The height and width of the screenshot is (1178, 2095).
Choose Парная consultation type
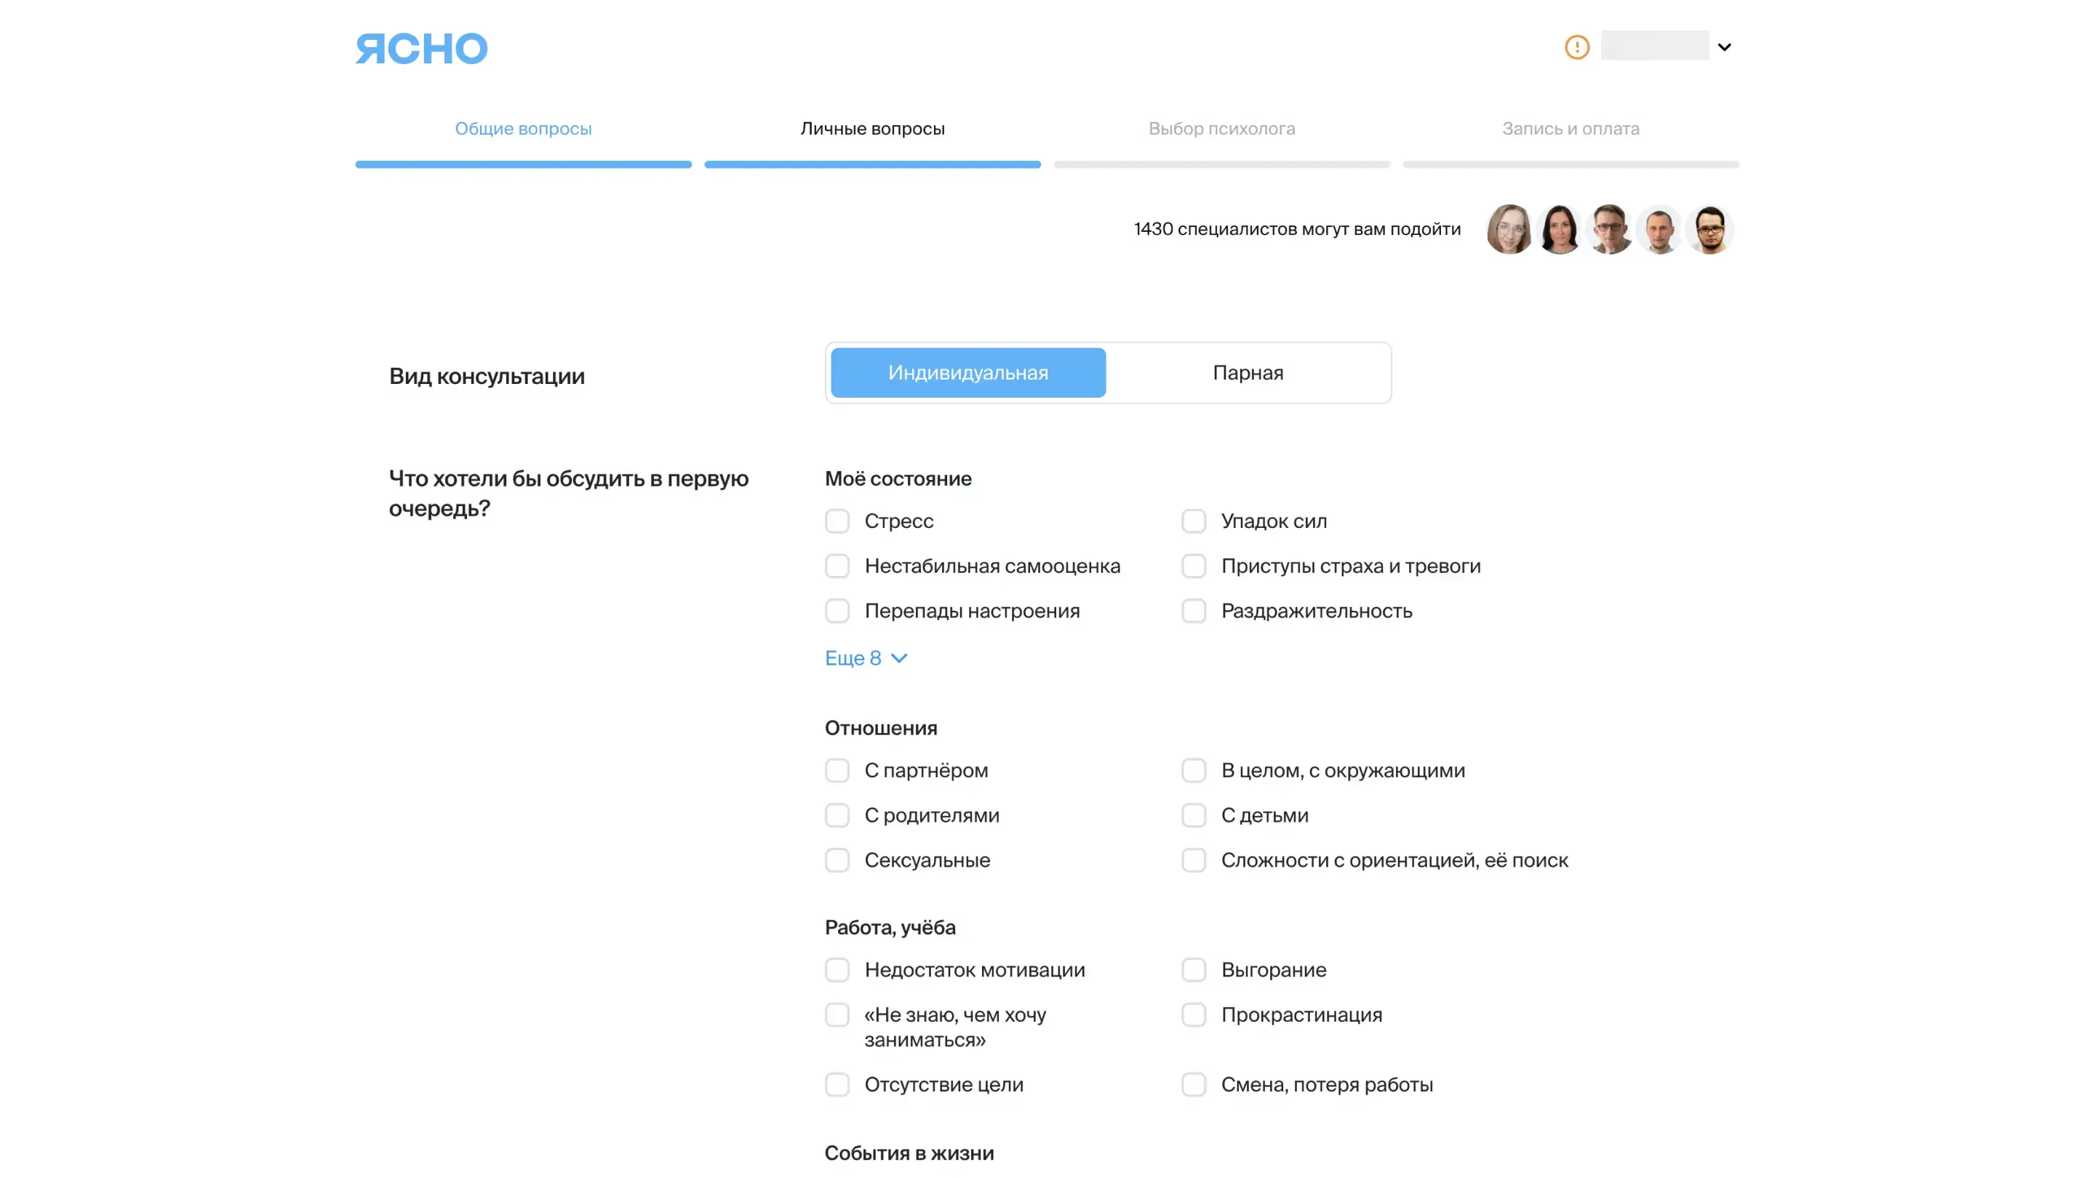1248,372
